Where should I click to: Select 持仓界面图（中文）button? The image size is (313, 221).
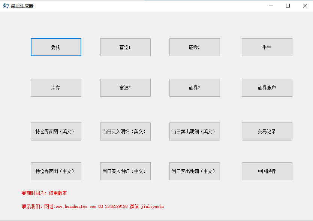pos(56,171)
